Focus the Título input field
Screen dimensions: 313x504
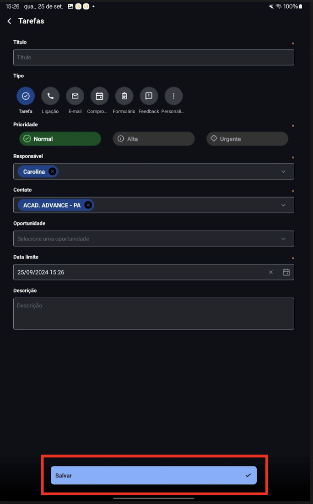tap(153, 57)
